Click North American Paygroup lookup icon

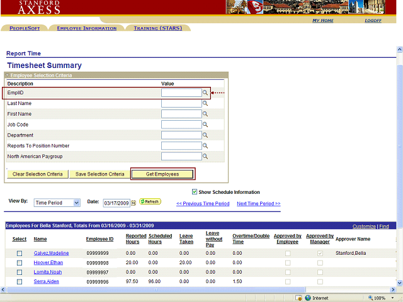click(205, 157)
